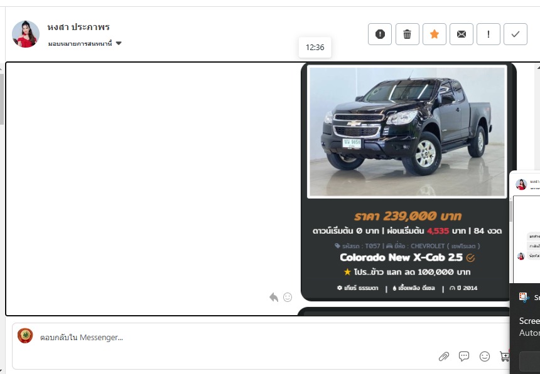Click the installment amount 4,535
The image size is (540, 374).
tap(438, 231)
